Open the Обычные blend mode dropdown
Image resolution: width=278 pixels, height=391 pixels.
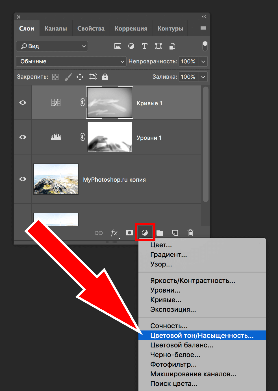71,61
